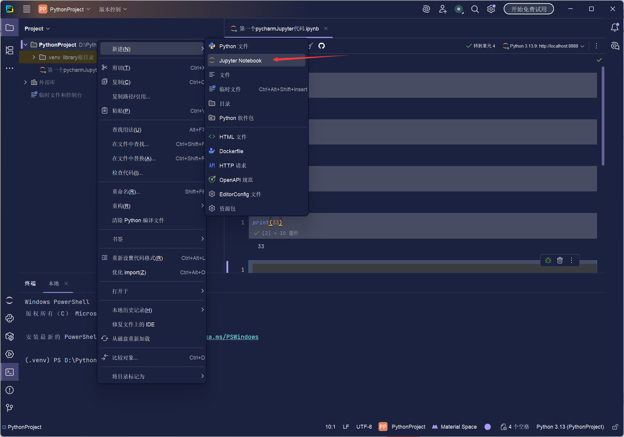624x437 pixels.
Task: Expand the .venv library root folder
Action: (x=34, y=57)
